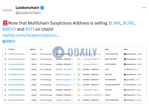Open the twitter.com/lookonchain/st... link
Screen dimensions: 149x105
tap(31, 35)
